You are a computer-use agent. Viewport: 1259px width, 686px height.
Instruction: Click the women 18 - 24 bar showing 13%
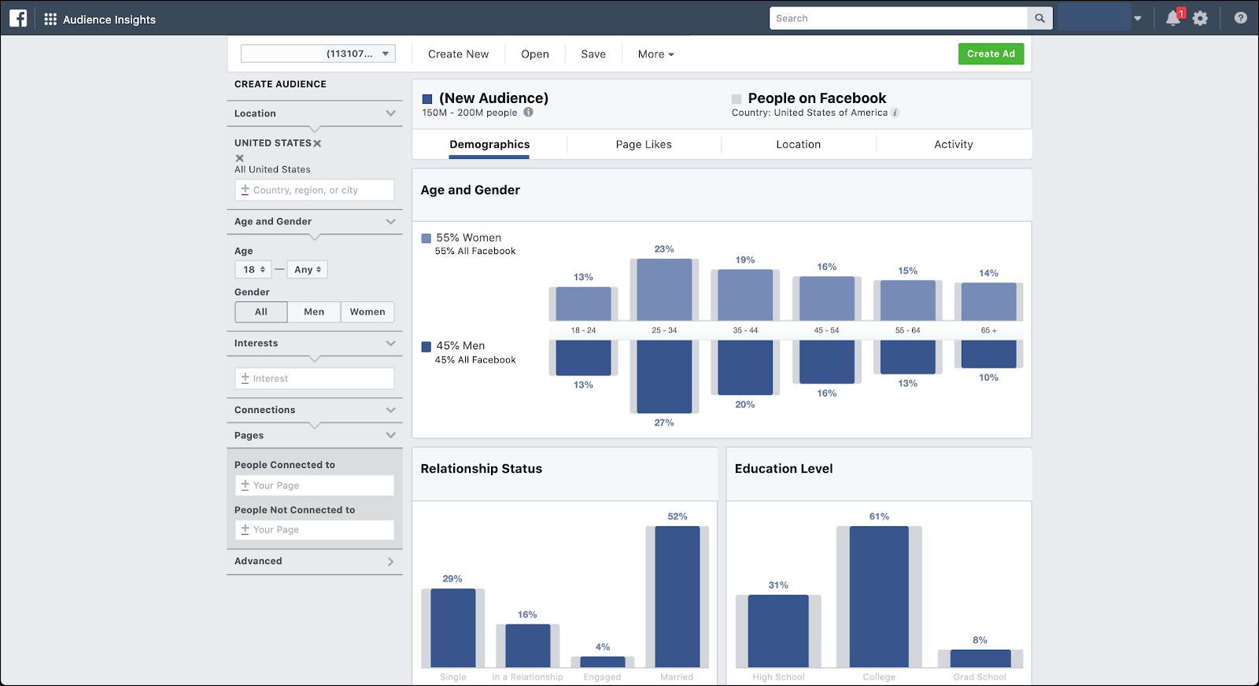[x=583, y=304]
